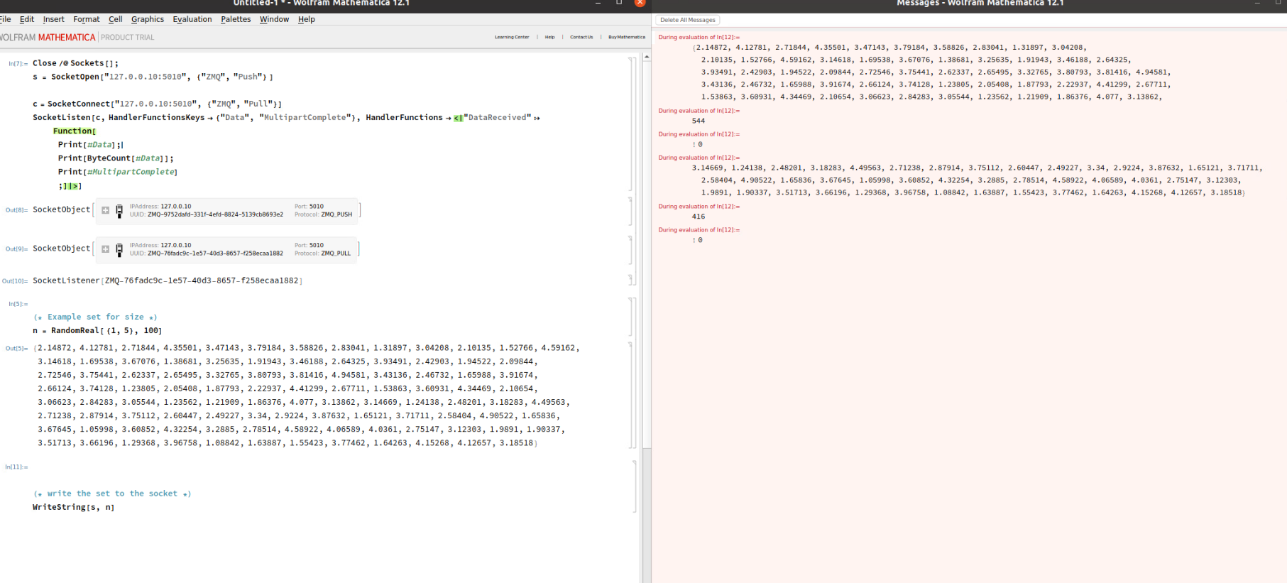The image size is (1287, 583).
Task: Open the Insert menu
Action: [x=53, y=19]
